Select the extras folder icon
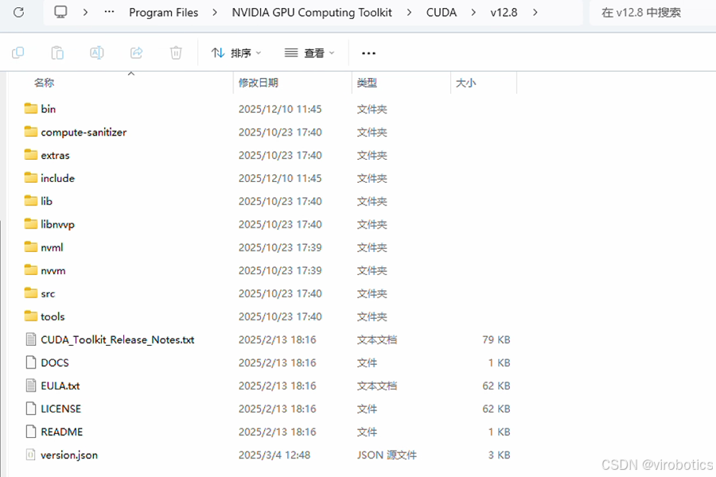 tap(30, 155)
